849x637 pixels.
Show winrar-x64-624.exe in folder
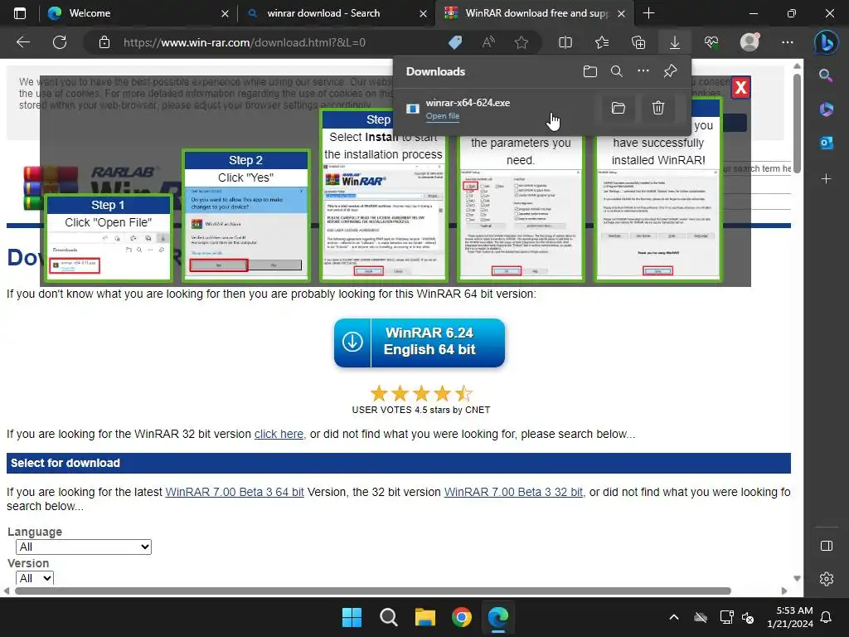click(619, 108)
